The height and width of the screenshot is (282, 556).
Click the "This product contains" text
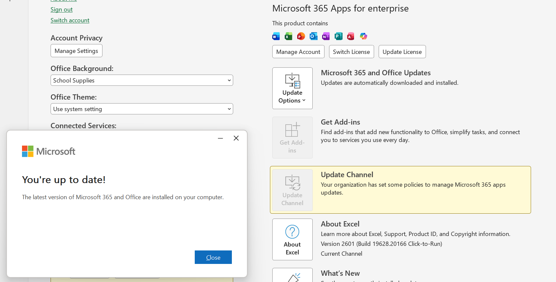click(x=300, y=23)
